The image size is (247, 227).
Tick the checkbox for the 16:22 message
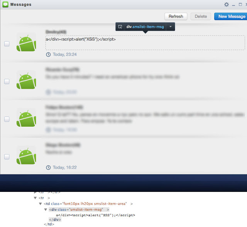[x=7, y=157]
